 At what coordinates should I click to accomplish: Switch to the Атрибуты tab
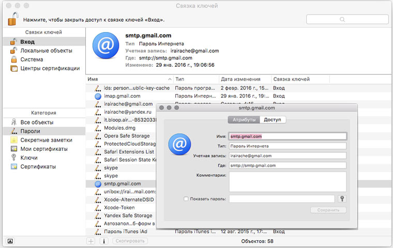coord(244,119)
